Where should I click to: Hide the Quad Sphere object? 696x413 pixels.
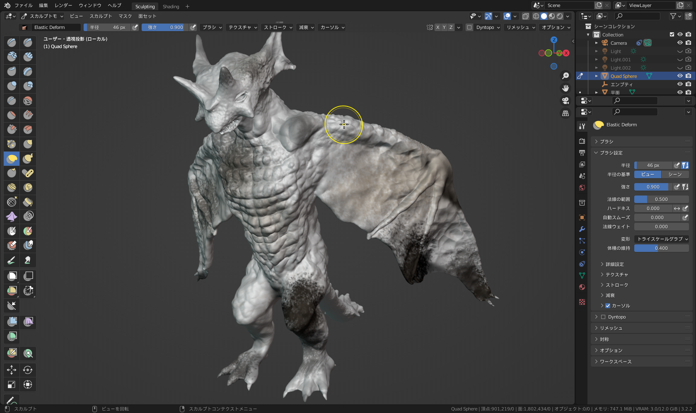click(680, 76)
